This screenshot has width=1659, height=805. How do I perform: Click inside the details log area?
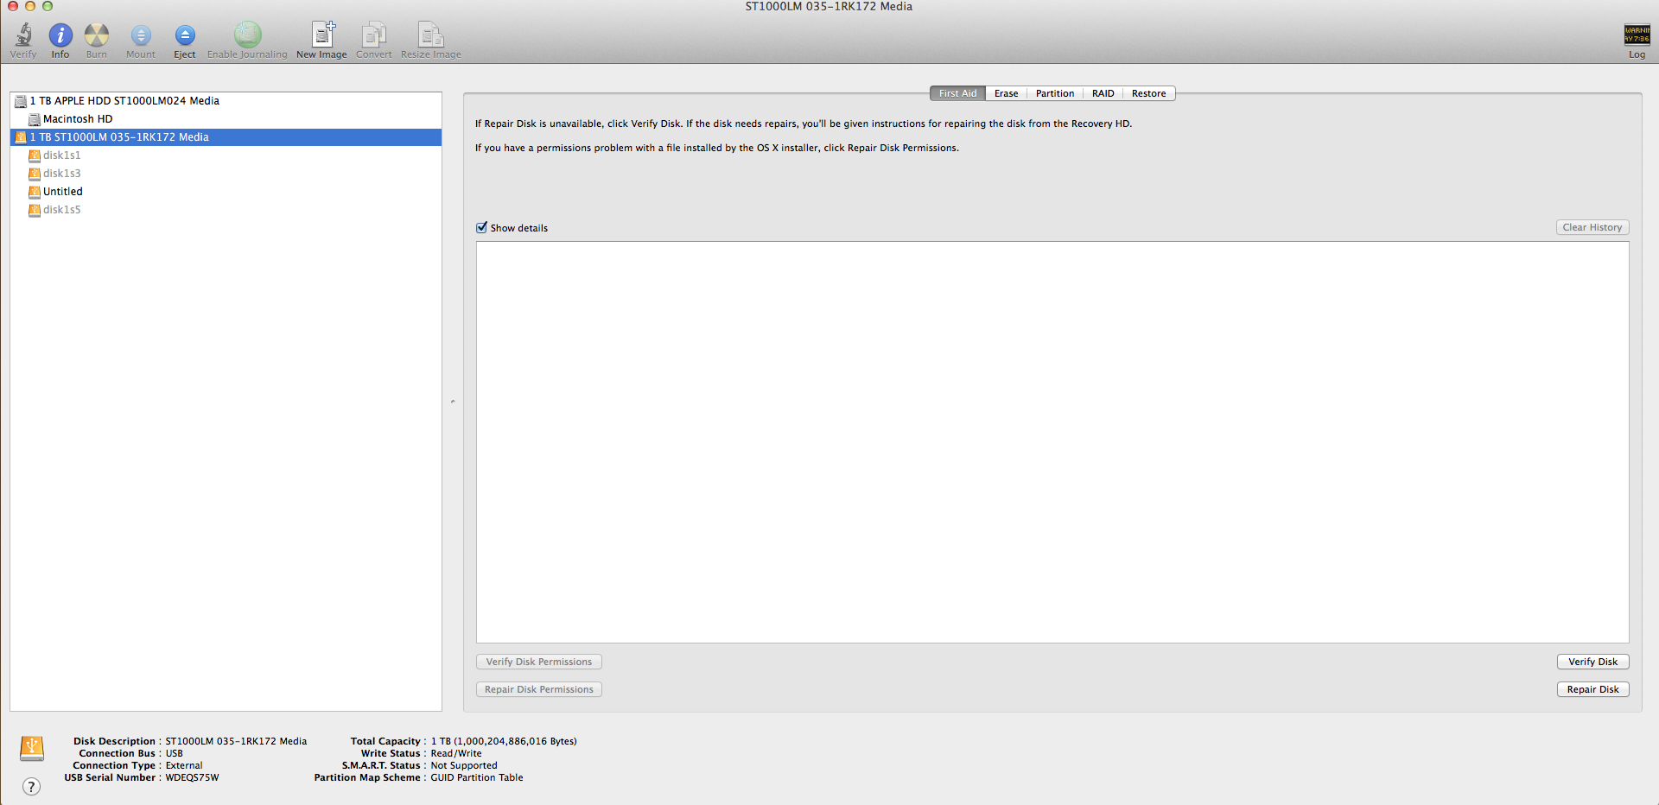pos(1052,442)
